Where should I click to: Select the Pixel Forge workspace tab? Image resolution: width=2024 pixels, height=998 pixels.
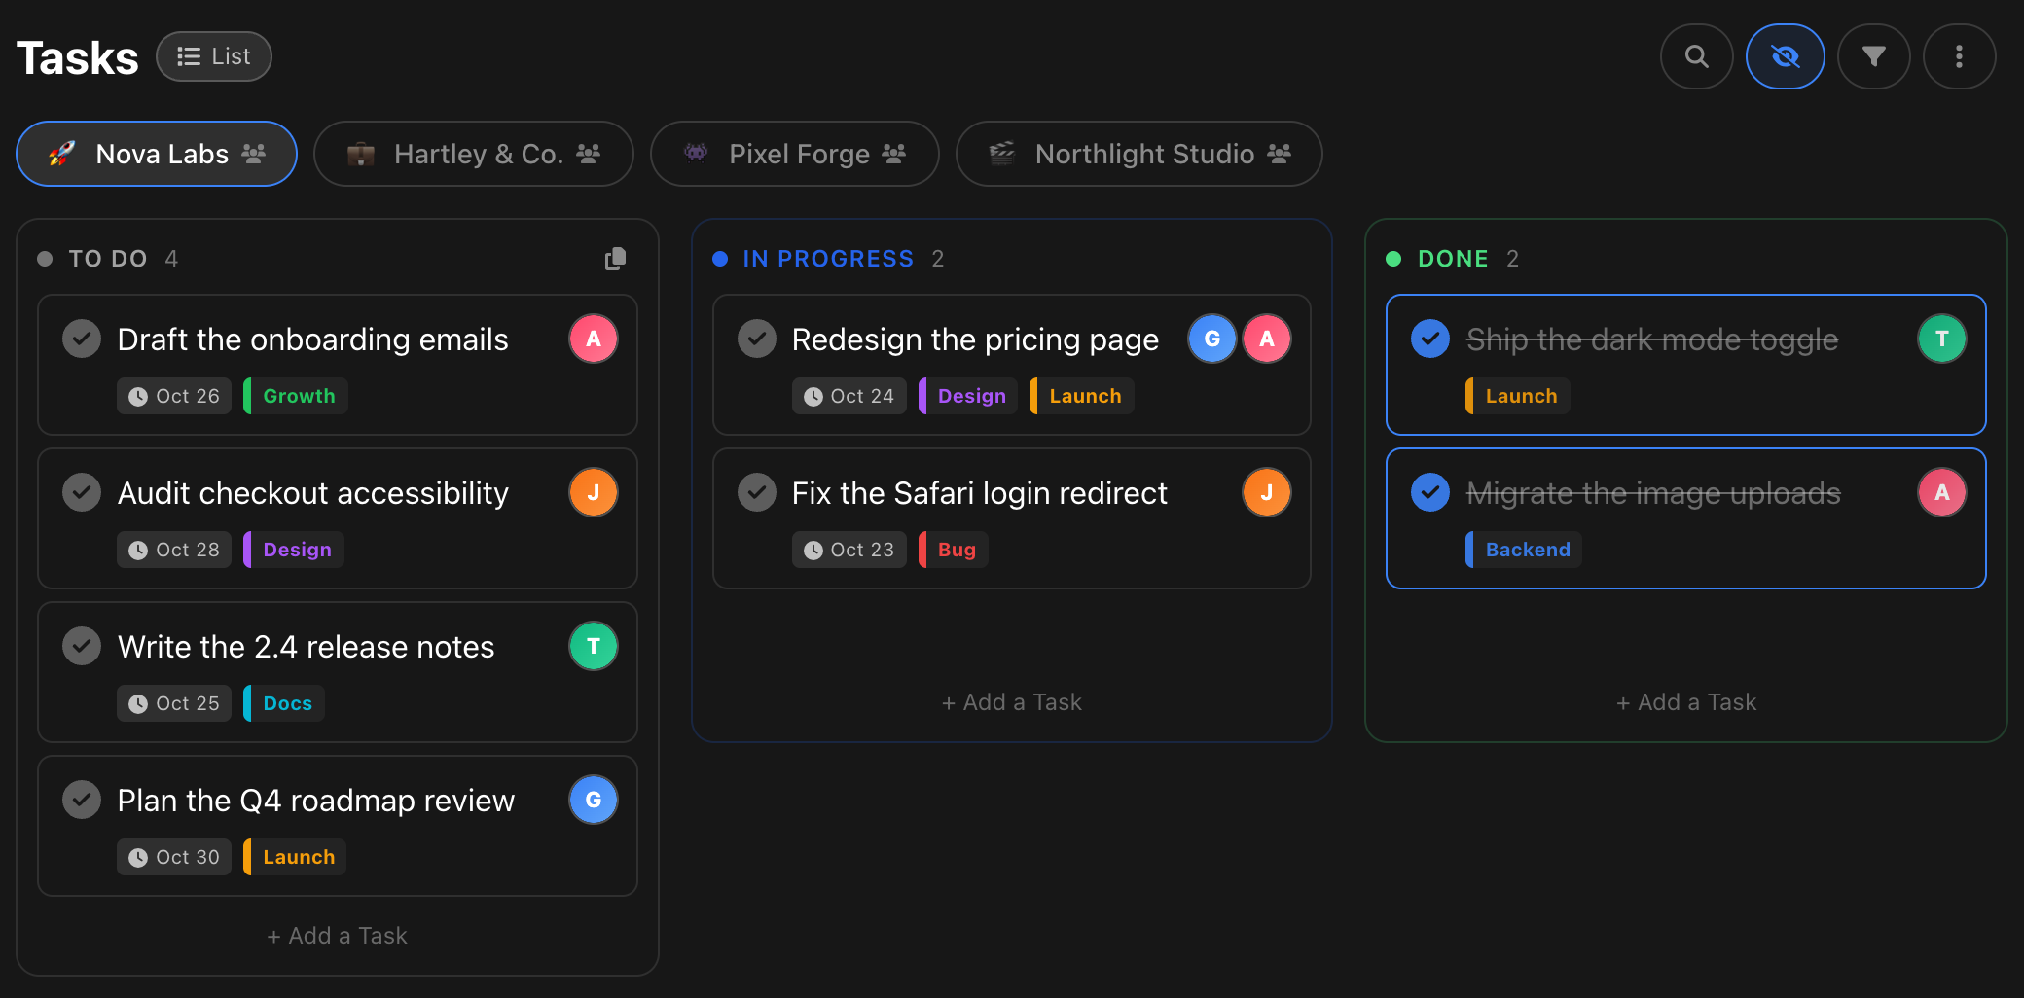click(795, 154)
